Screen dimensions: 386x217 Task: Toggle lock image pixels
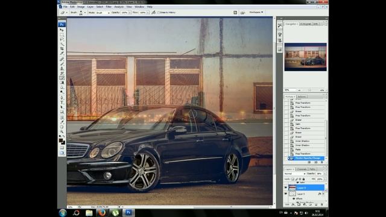(x=297, y=179)
